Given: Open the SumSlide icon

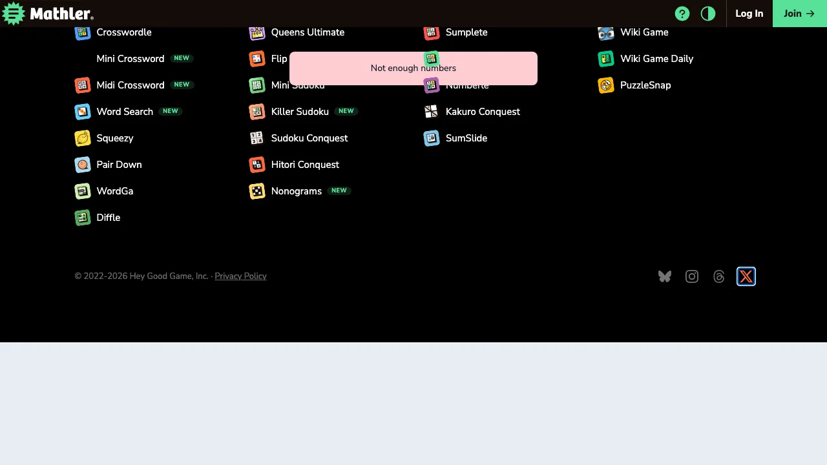Looking at the screenshot, I should pos(432,138).
